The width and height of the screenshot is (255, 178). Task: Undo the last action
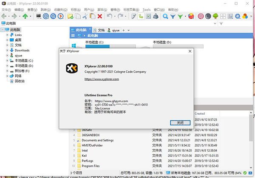110,16
